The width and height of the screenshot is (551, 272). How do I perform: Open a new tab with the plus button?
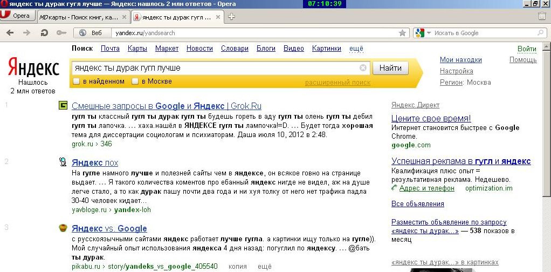coord(232,16)
